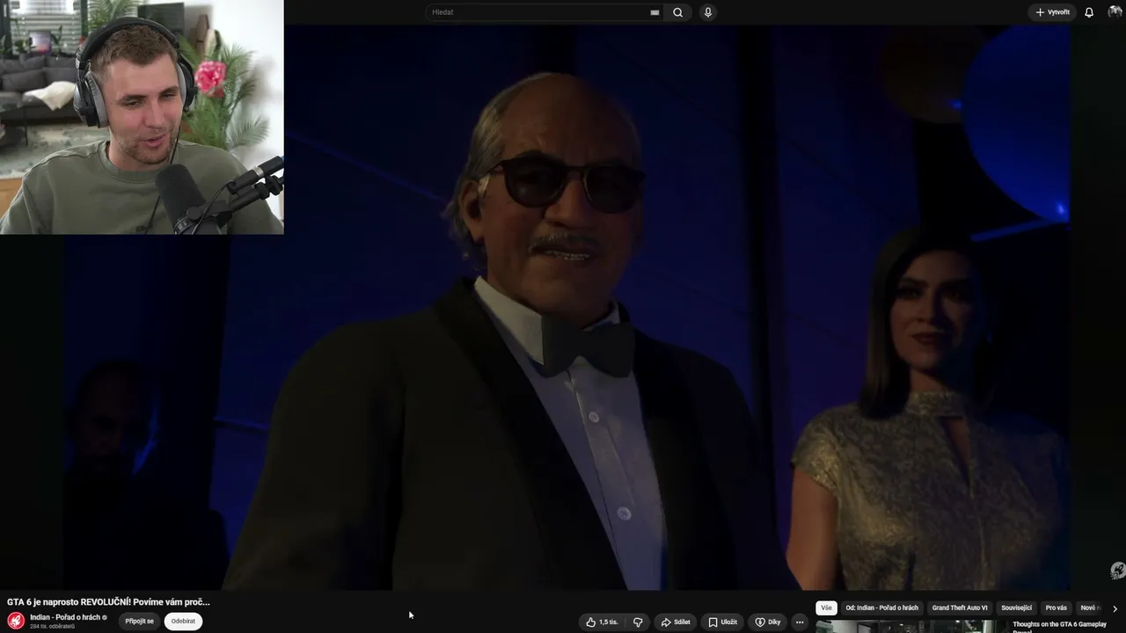Share the video with Sdílet

(676, 622)
